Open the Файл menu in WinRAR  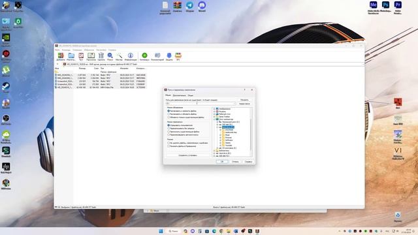(57, 50)
